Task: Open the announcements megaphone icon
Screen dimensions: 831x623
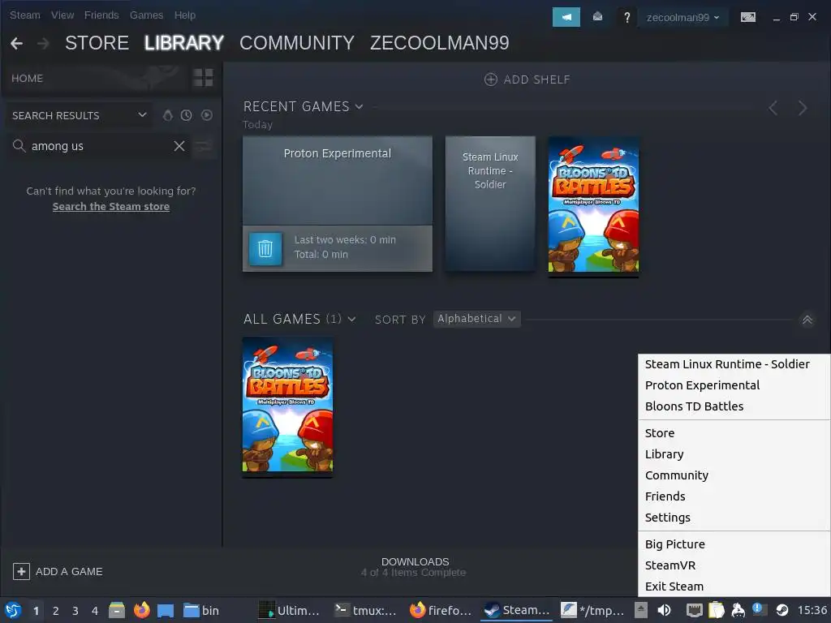Action: 566,17
